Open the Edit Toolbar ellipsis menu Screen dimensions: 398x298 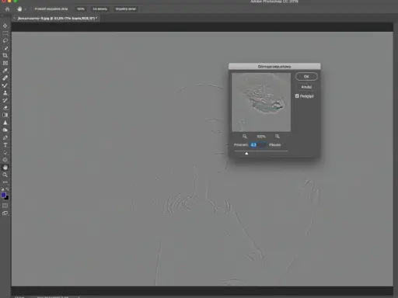[x=5, y=182]
